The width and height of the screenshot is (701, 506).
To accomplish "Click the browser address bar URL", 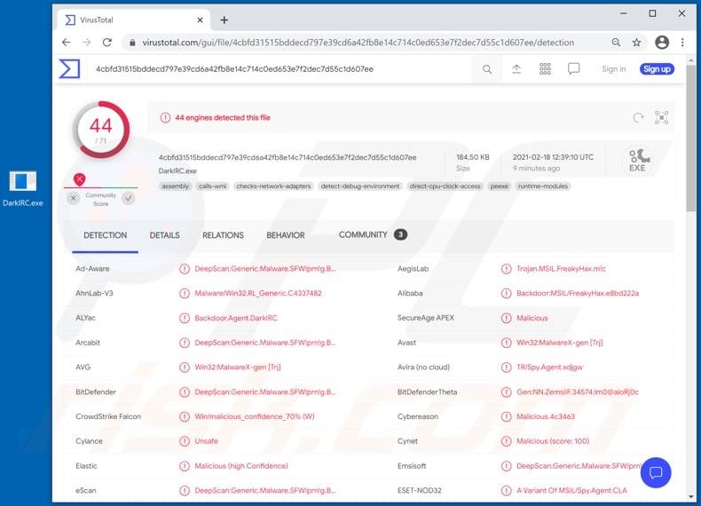I will click(x=358, y=43).
